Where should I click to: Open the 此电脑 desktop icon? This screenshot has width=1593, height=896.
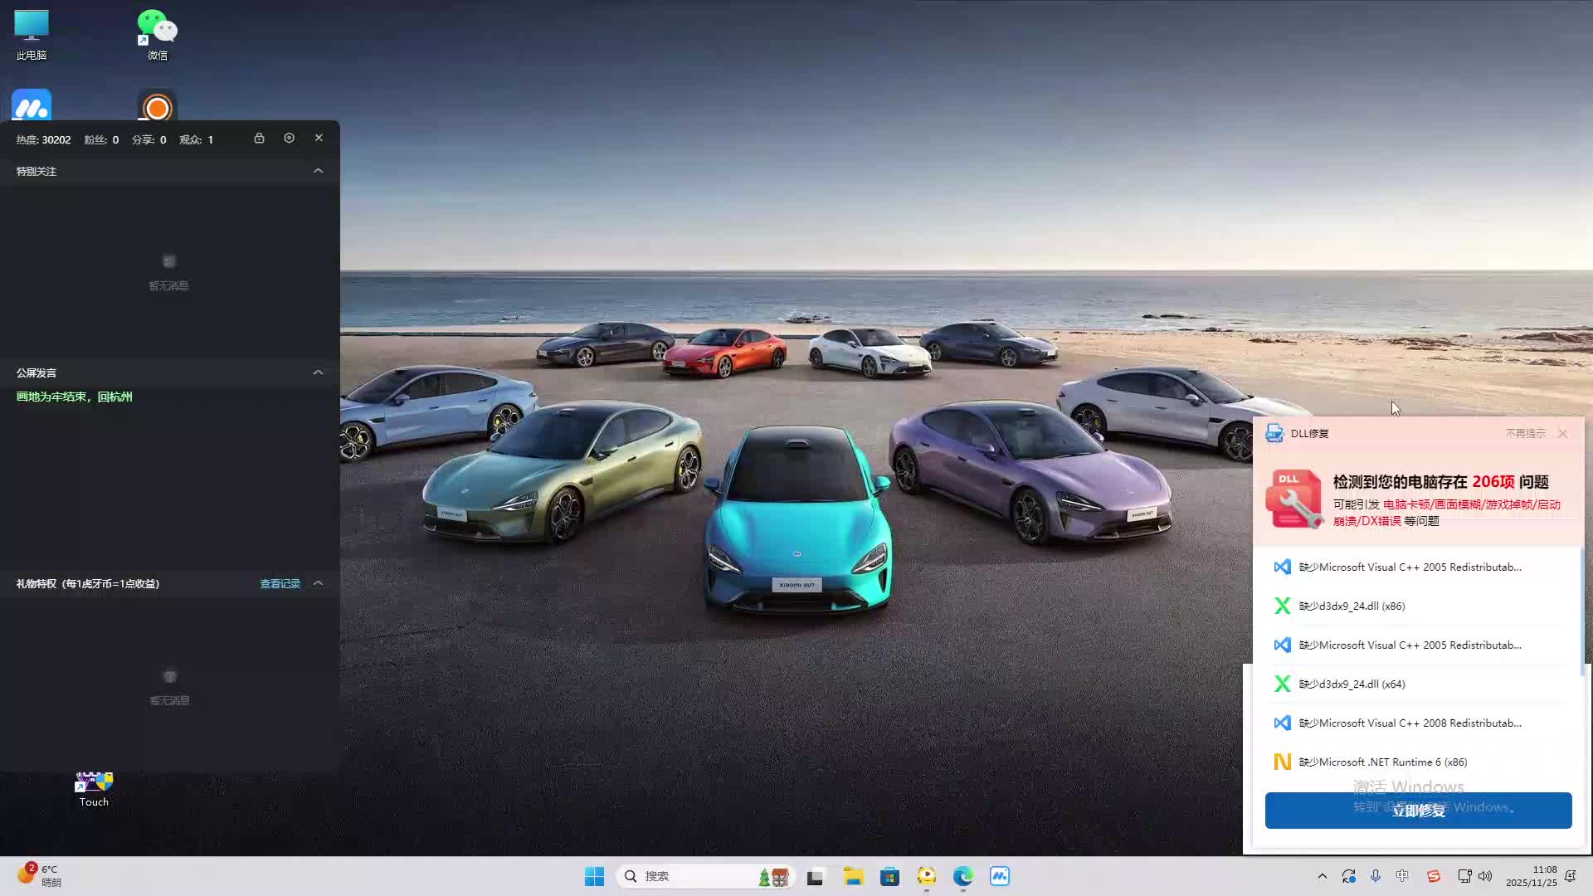[32, 35]
